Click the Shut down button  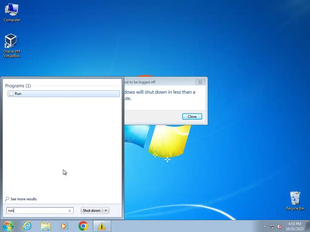pos(91,211)
